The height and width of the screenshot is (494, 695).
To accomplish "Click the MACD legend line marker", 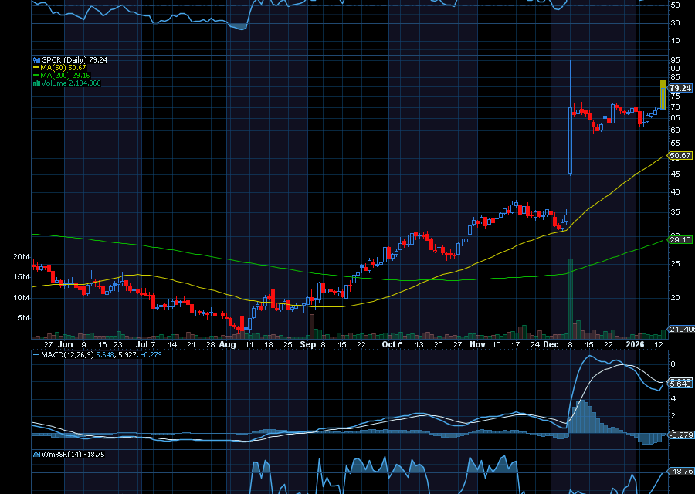I will pos(36,355).
